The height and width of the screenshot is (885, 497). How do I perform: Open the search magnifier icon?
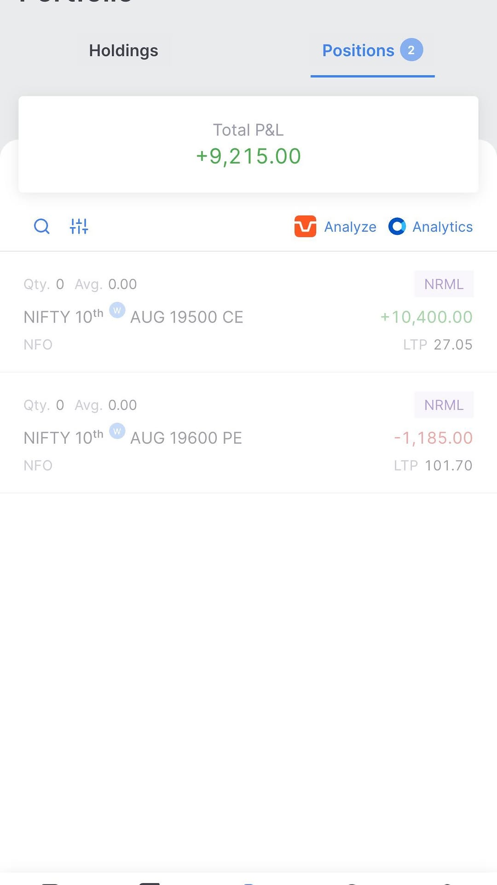pos(42,226)
